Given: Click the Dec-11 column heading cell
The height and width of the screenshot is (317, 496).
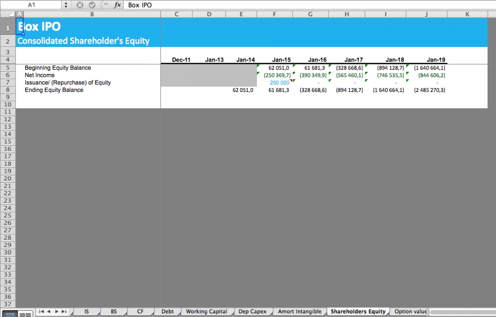Looking at the screenshot, I should point(181,60).
